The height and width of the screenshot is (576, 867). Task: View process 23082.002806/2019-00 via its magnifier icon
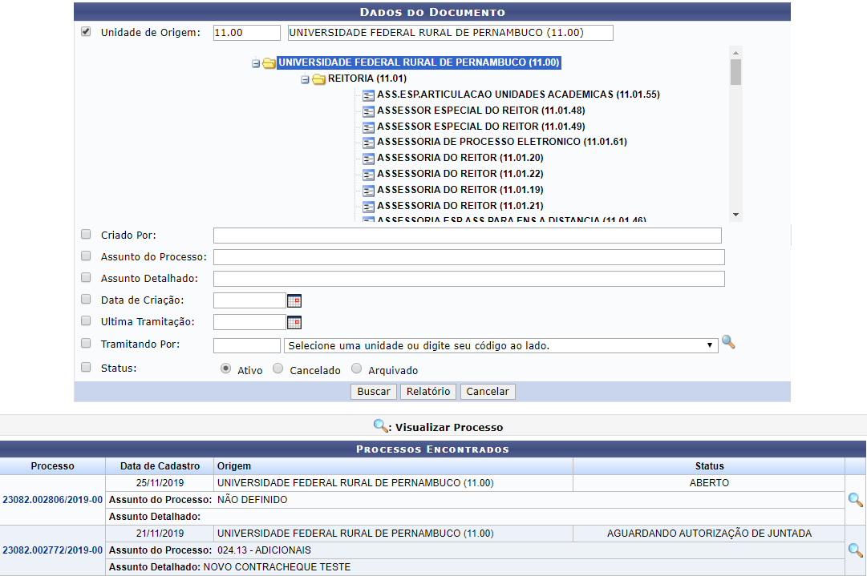click(856, 500)
